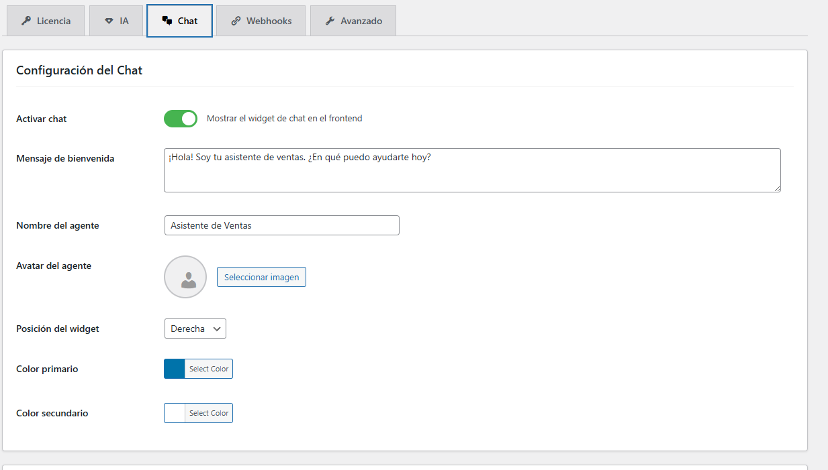Click the welcome message textarea resize handle
Viewport: 828px width, 470px height.
tap(777, 188)
